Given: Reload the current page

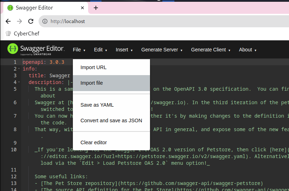Looking at the screenshot, I should click(31, 21).
